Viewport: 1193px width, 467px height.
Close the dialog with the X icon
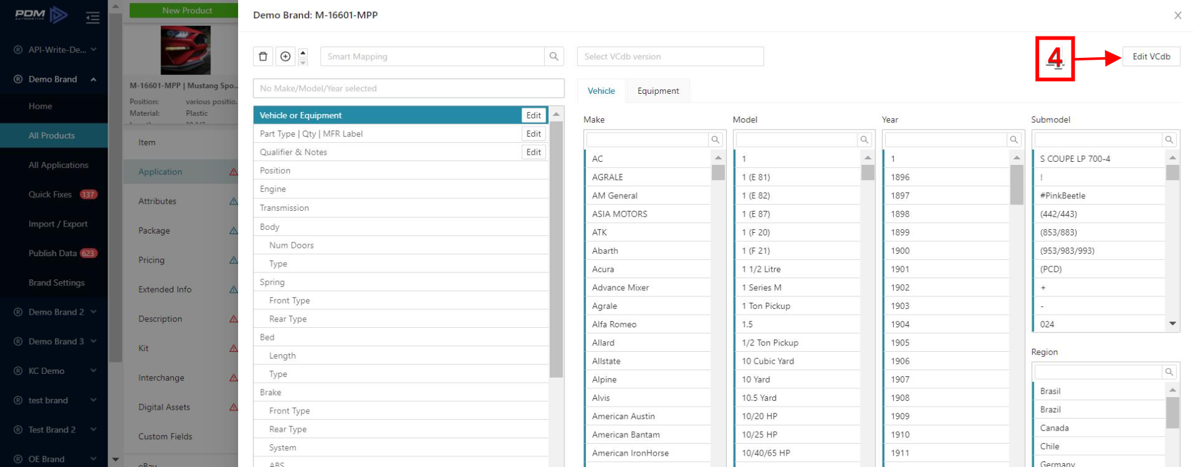click(x=1177, y=15)
